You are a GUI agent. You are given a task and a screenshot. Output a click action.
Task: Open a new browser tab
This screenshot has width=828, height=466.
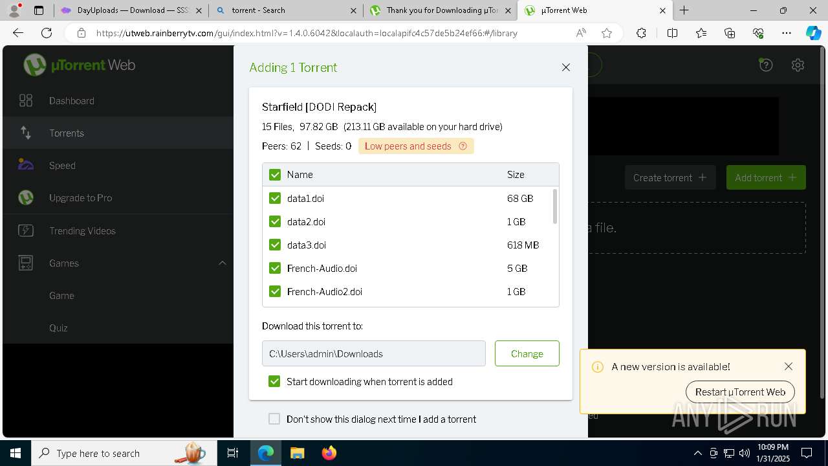(x=684, y=10)
